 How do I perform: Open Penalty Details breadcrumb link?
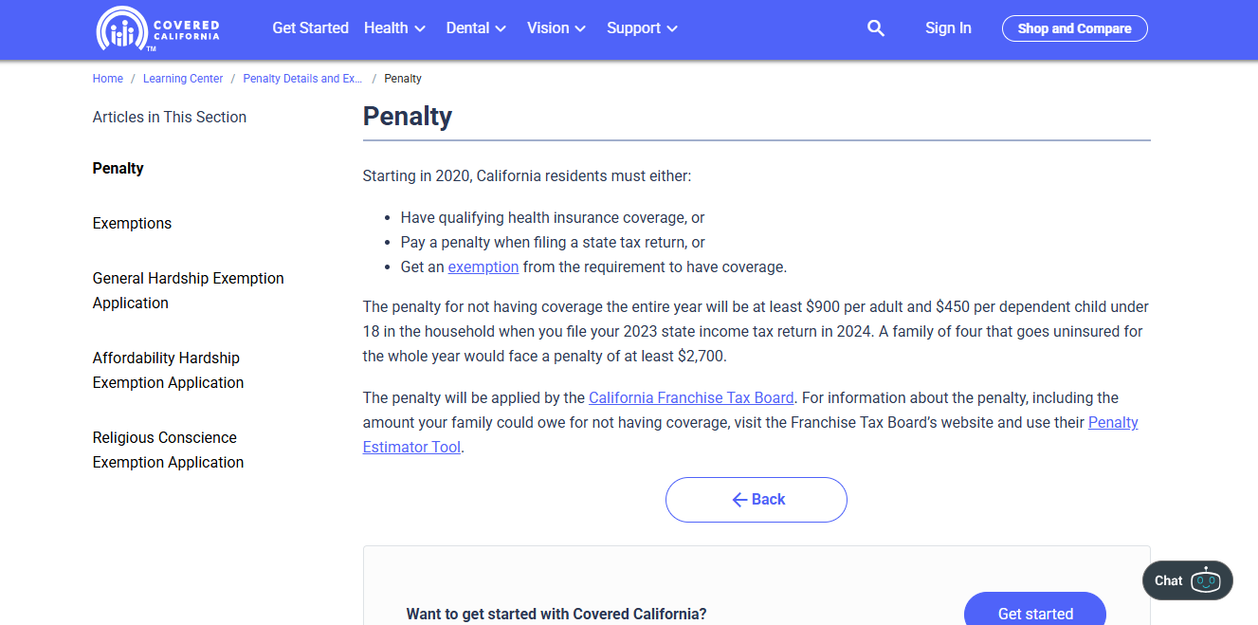click(302, 79)
